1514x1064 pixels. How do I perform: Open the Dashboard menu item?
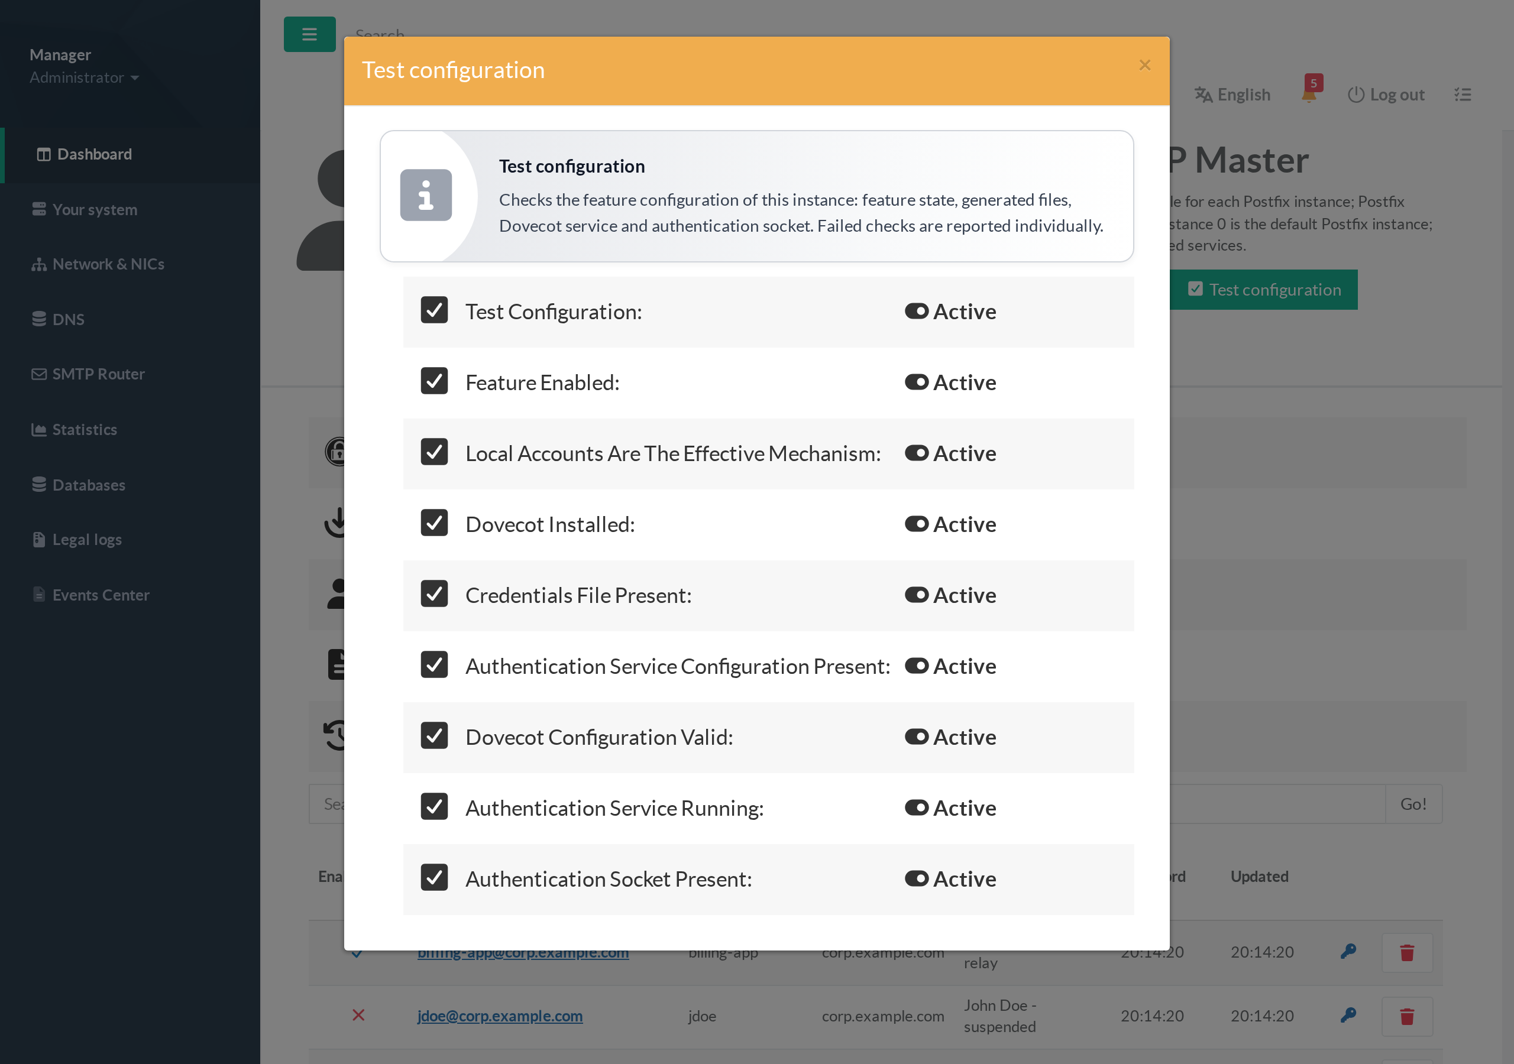(x=85, y=154)
